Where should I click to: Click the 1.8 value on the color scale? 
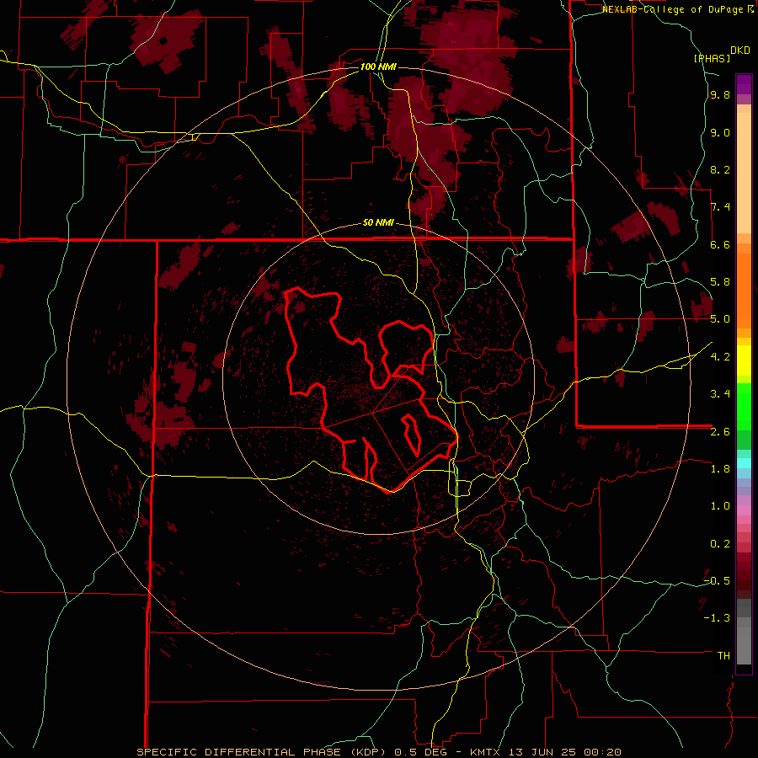pyautogui.click(x=720, y=469)
